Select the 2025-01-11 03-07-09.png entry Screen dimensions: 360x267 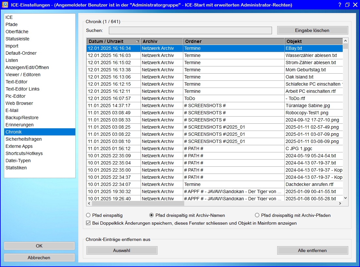314,134
